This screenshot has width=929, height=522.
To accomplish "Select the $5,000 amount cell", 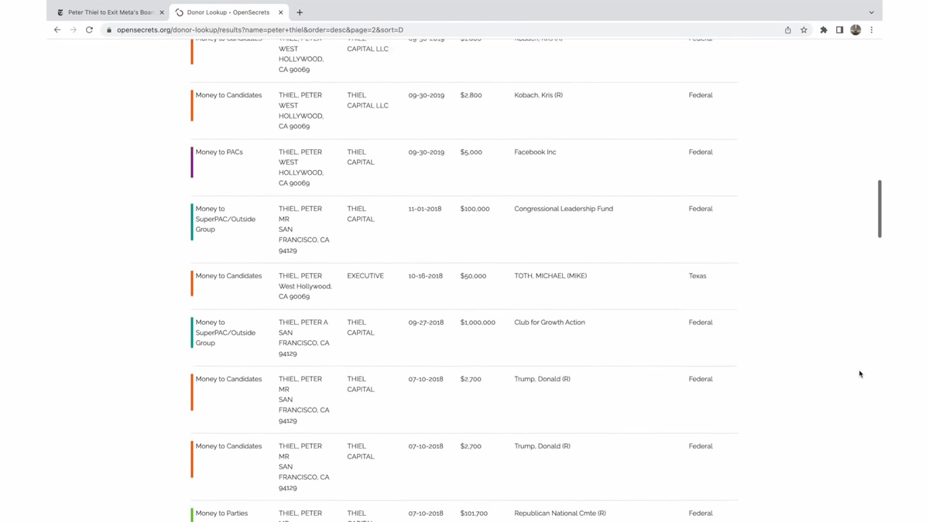I will pyautogui.click(x=471, y=152).
